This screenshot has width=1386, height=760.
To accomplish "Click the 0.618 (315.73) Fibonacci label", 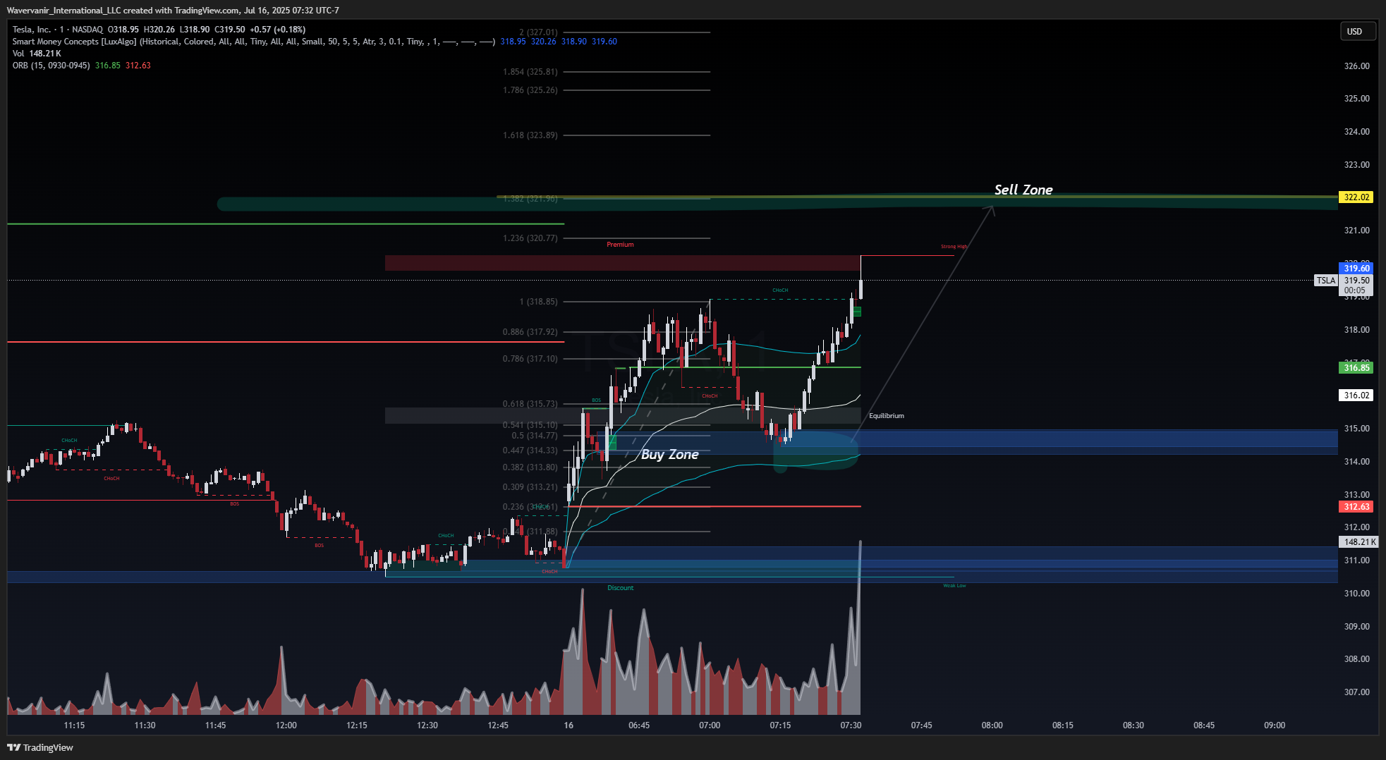I will pyautogui.click(x=530, y=404).
